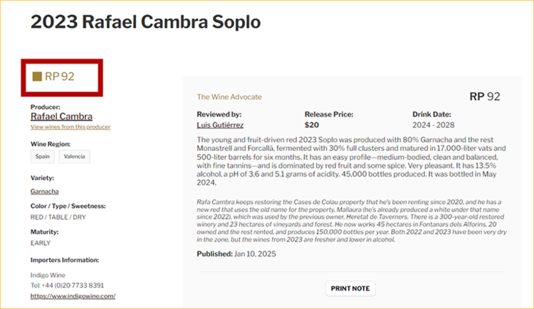Click 'View wines from this producer'
Image resolution: width=534 pixels, height=309 pixels.
click(70, 127)
